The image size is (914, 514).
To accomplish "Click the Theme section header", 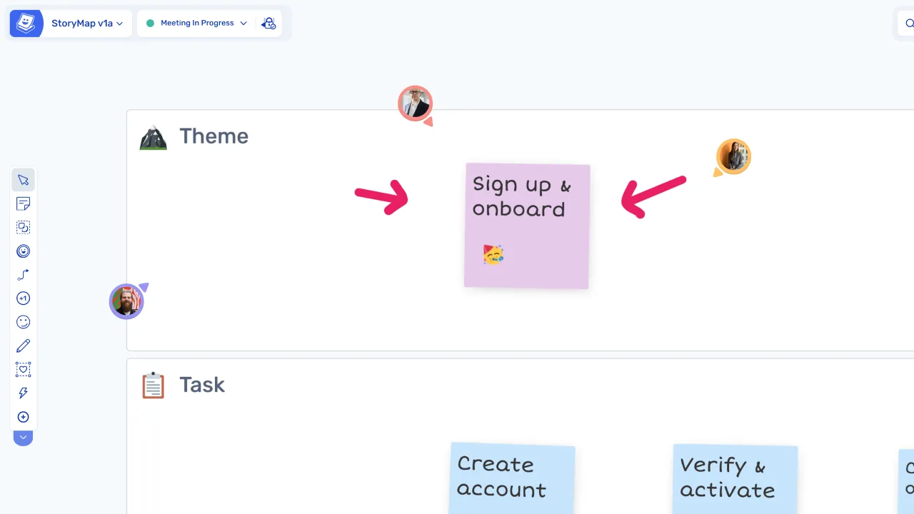I will coord(214,136).
